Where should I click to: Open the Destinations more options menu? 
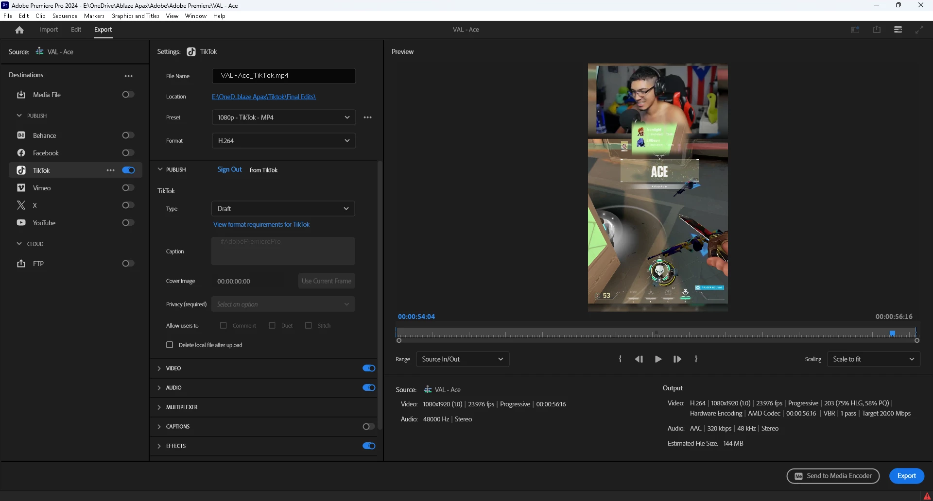coord(128,76)
